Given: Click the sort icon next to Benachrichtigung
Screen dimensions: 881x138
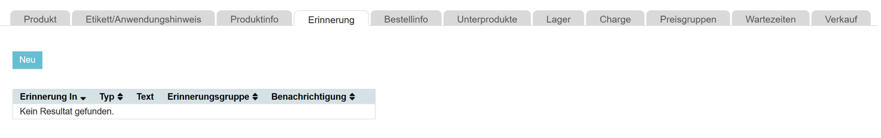Looking at the screenshot, I should click(352, 97).
